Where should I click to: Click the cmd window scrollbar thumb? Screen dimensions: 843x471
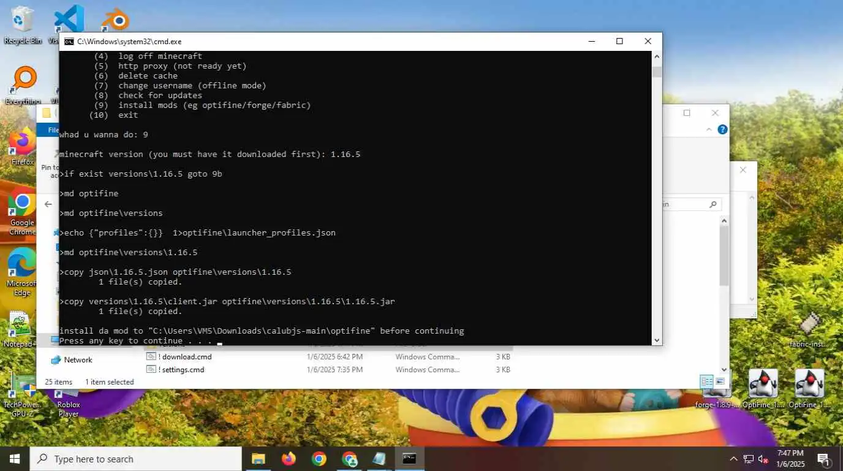click(x=657, y=71)
